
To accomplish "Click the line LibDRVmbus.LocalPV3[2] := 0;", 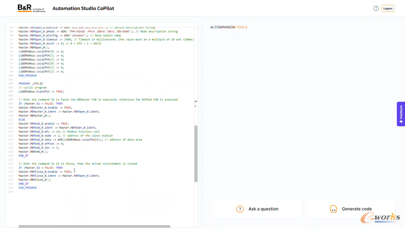I will (x=41, y=72).
